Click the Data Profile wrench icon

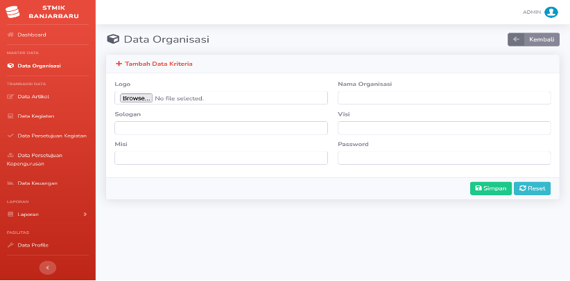[x=10, y=246]
